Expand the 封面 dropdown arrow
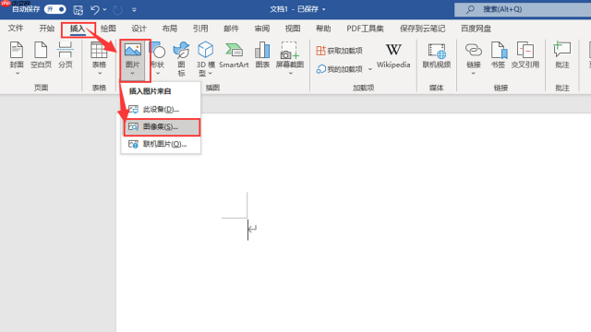The height and width of the screenshot is (332, 591). [x=17, y=74]
